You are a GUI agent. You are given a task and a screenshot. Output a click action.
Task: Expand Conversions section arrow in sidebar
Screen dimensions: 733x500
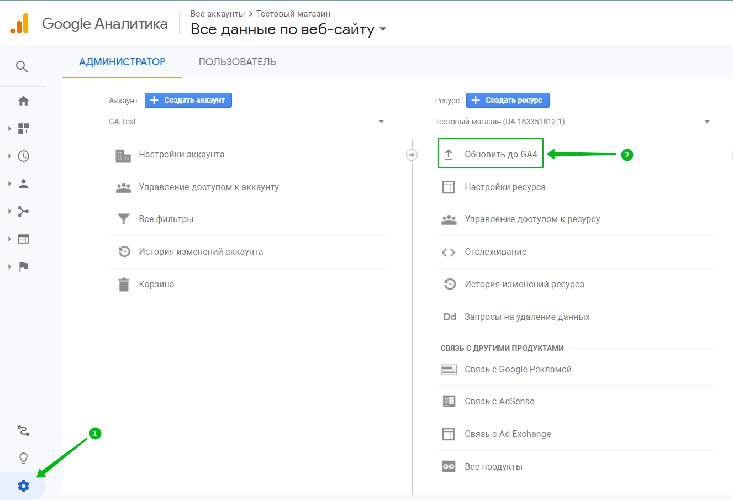coord(9,266)
